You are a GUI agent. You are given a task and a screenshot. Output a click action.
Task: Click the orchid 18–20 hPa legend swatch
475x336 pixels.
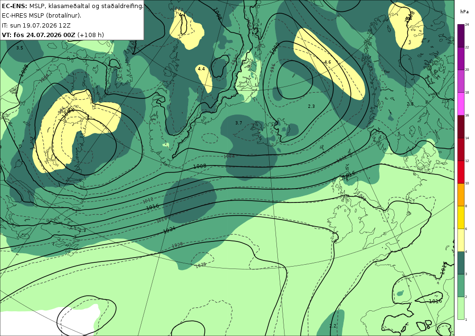pyautogui.click(x=461, y=81)
